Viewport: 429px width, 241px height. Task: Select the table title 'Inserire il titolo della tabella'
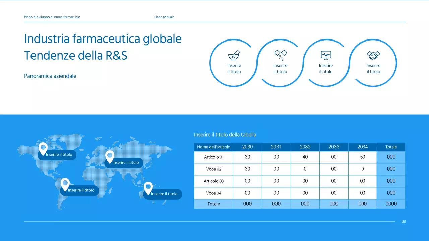[x=225, y=134]
